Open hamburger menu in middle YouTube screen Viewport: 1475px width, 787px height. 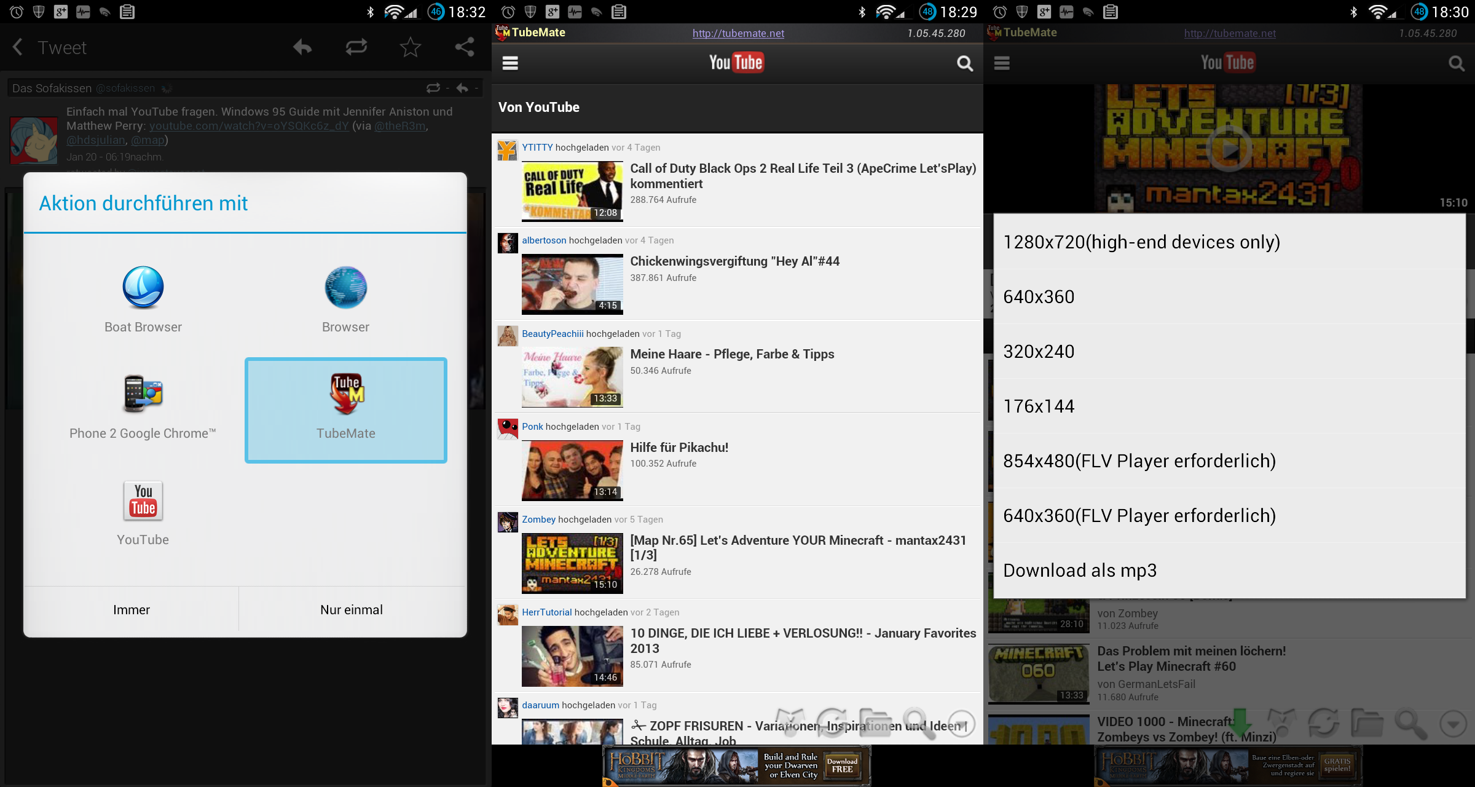coord(510,63)
